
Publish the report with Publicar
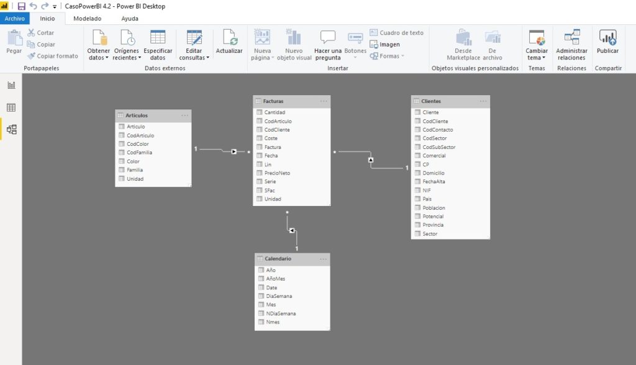point(607,45)
